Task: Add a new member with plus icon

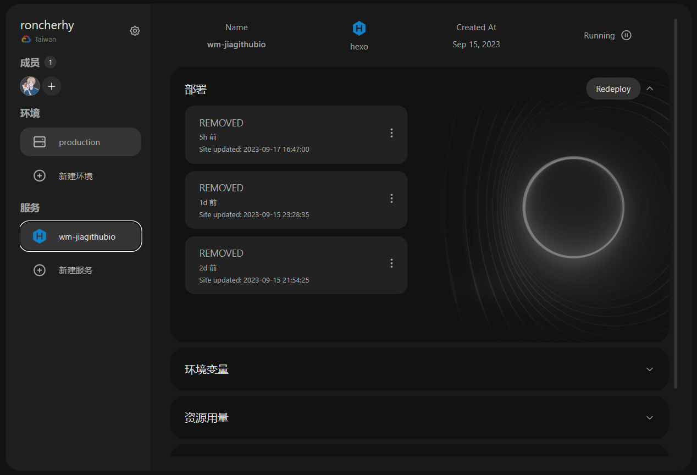Action: click(52, 86)
